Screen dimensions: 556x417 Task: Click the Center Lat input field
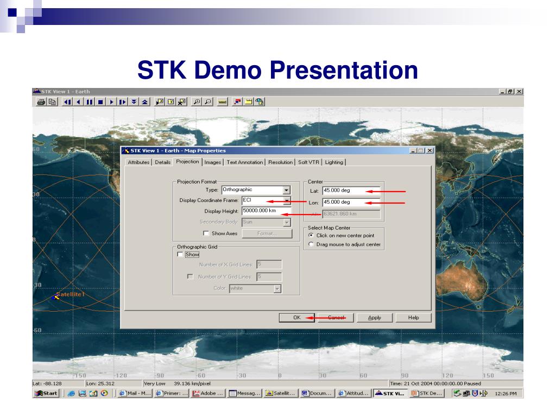pyautogui.click(x=351, y=191)
